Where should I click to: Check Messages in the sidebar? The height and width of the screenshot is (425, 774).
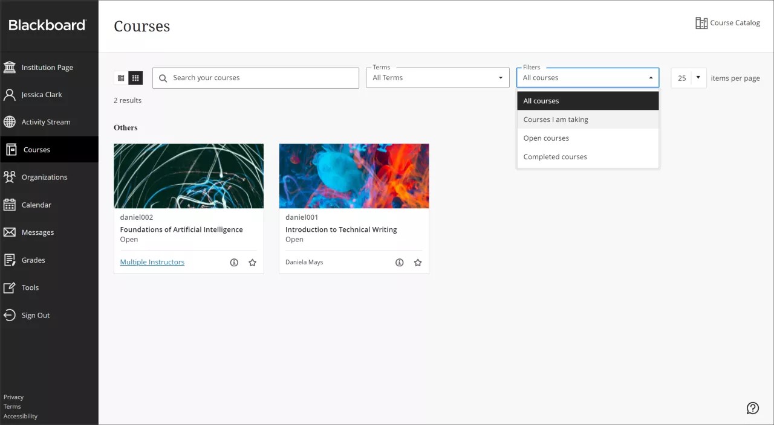click(x=37, y=232)
